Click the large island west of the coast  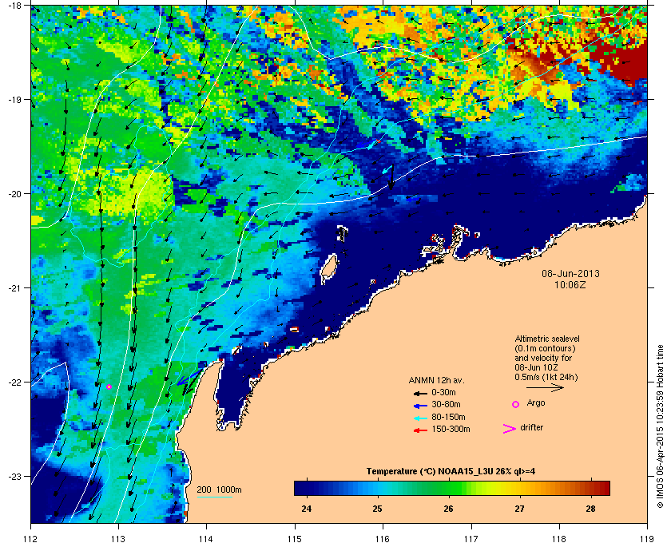coord(329,269)
